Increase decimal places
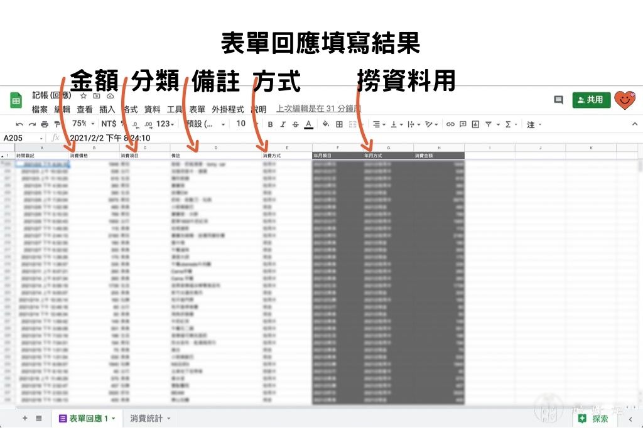Viewport: 643px width, 428px height. [148, 124]
